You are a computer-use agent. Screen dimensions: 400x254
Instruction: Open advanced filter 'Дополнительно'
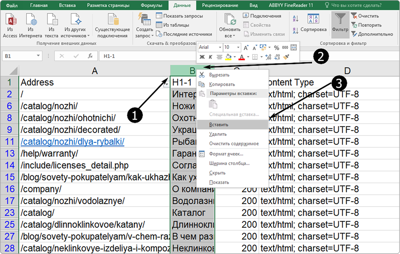pyautogui.click(x=372, y=34)
